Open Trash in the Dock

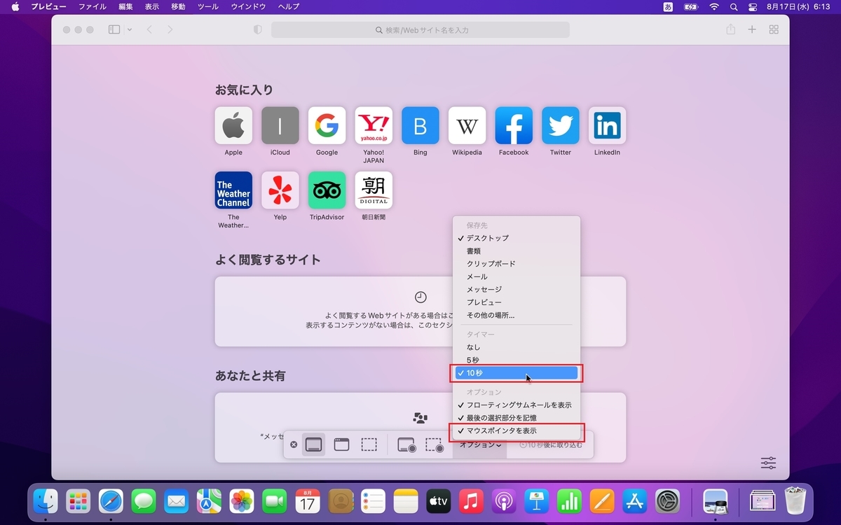(x=796, y=501)
